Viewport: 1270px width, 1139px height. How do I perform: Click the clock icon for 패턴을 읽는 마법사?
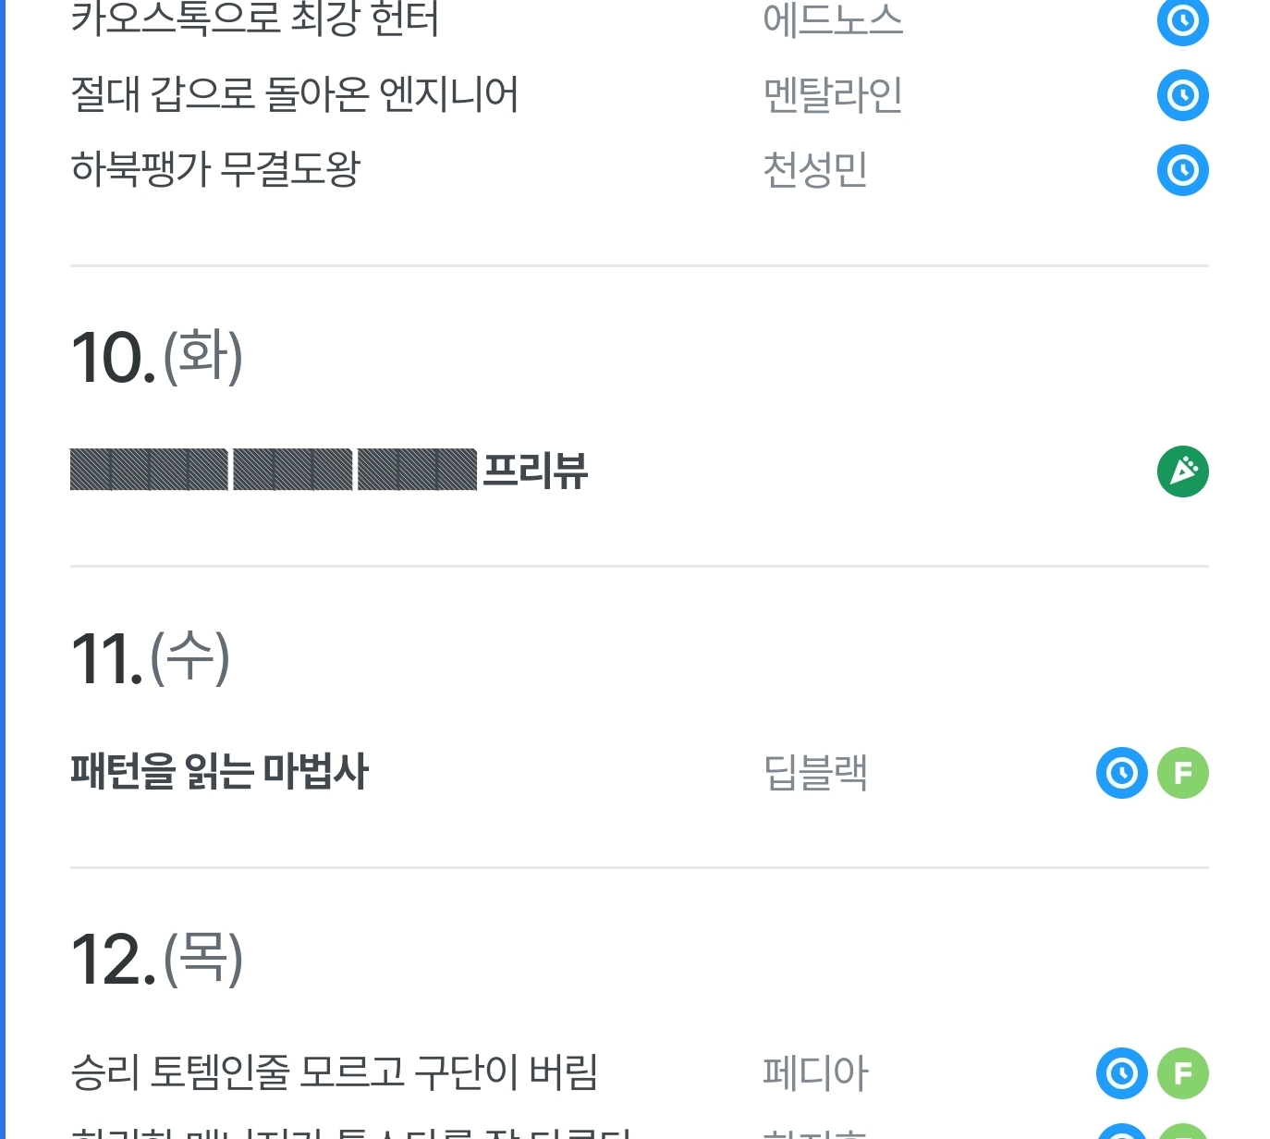[1121, 773]
